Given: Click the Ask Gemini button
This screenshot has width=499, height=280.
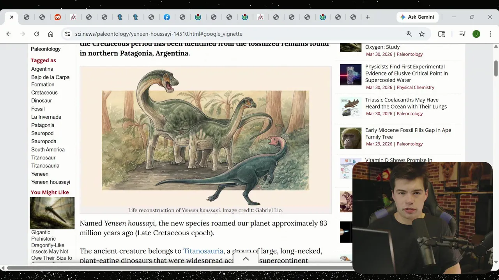Looking at the screenshot, I should tap(417, 17).
